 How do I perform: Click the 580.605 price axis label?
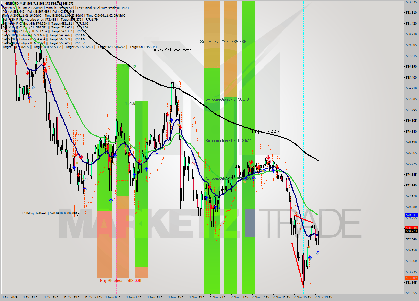click(411, 120)
